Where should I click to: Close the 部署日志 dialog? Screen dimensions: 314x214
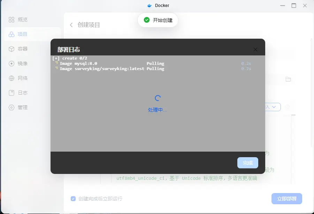pyautogui.click(x=255, y=49)
